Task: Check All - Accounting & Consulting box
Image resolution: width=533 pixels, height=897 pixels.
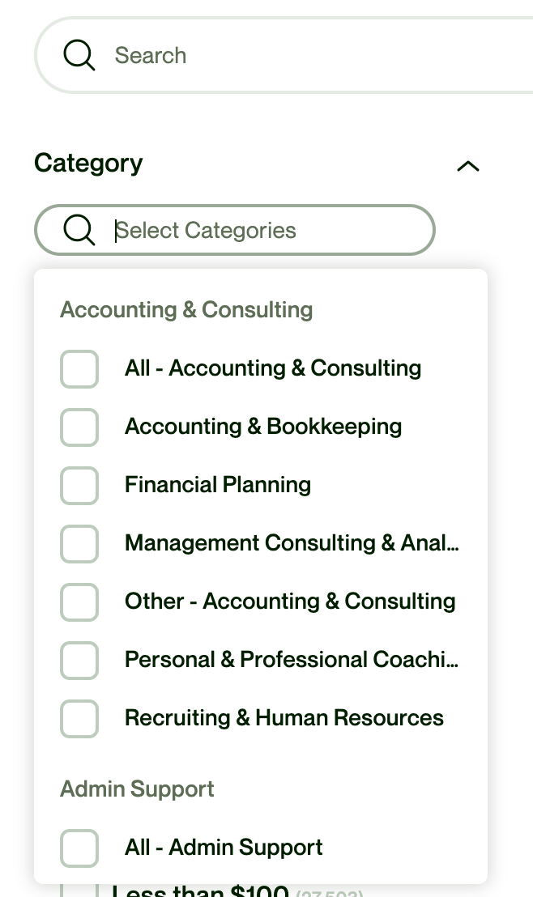Action: click(79, 369)
